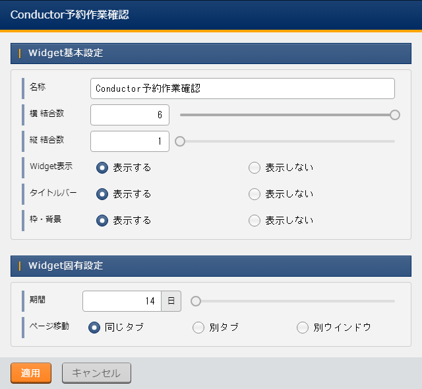Click the 名称 text input field

point(242,88)
